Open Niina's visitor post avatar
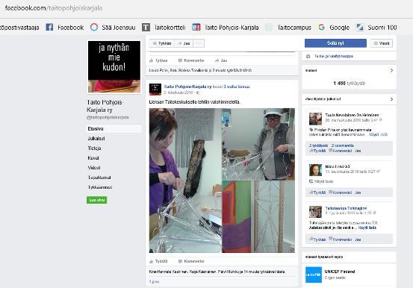 tap(315, 170)
